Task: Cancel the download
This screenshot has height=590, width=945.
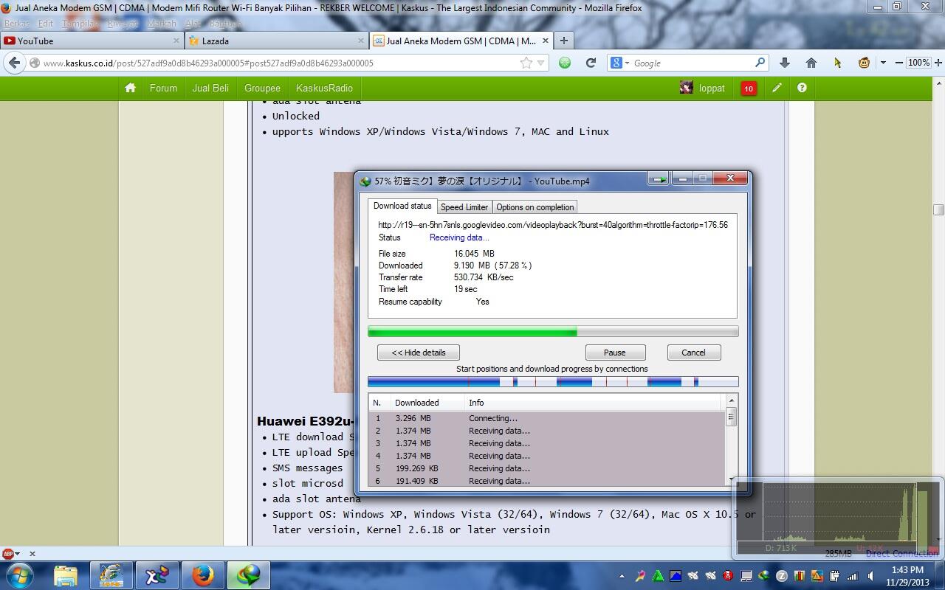Action: click(693, 353)
